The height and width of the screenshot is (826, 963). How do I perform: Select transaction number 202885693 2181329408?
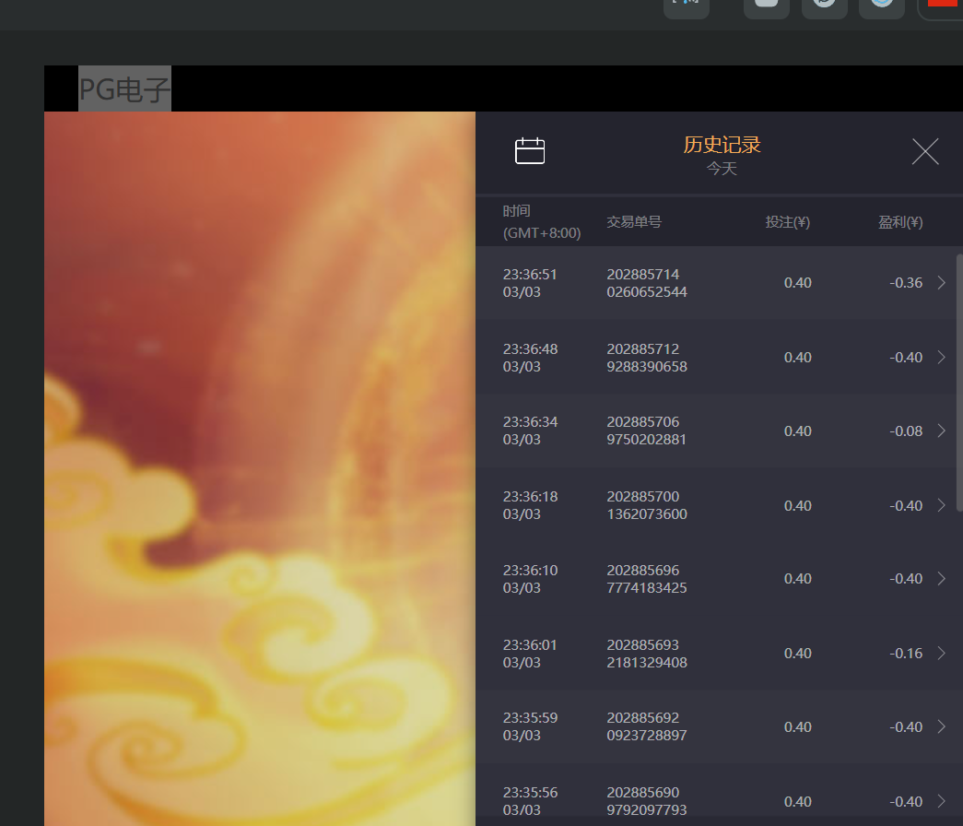coord(646,654)
